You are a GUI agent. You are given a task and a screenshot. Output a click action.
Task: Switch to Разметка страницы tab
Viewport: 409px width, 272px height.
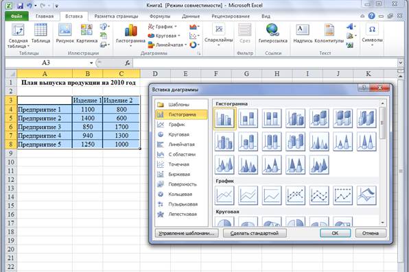coord(117,16)
